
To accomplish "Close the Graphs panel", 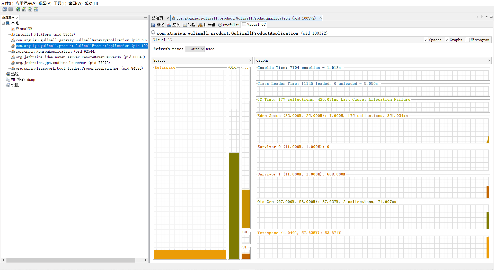I will click(x=489, y=61).
